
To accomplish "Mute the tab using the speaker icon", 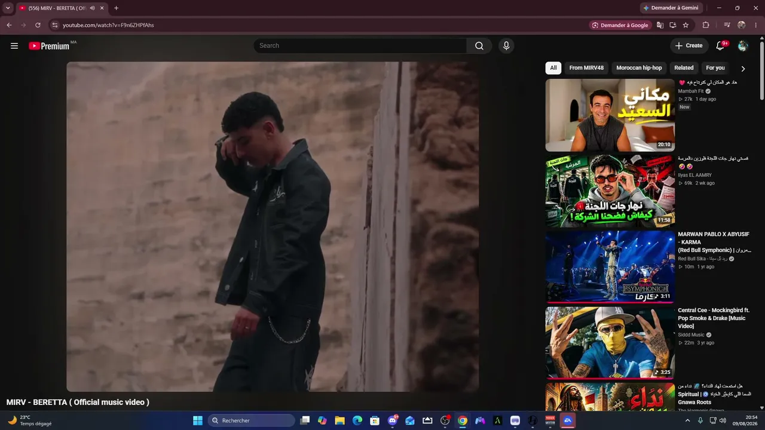I will (x=92, y=8).
